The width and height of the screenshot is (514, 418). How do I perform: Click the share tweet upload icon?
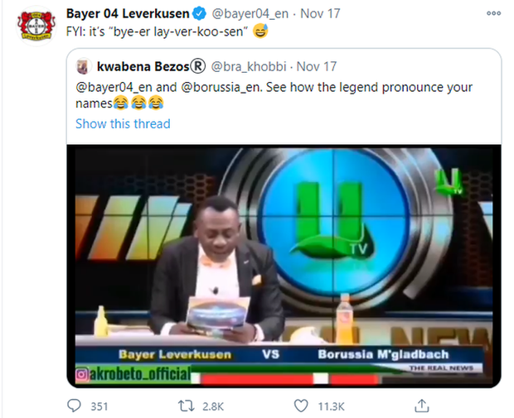(423, 406)
